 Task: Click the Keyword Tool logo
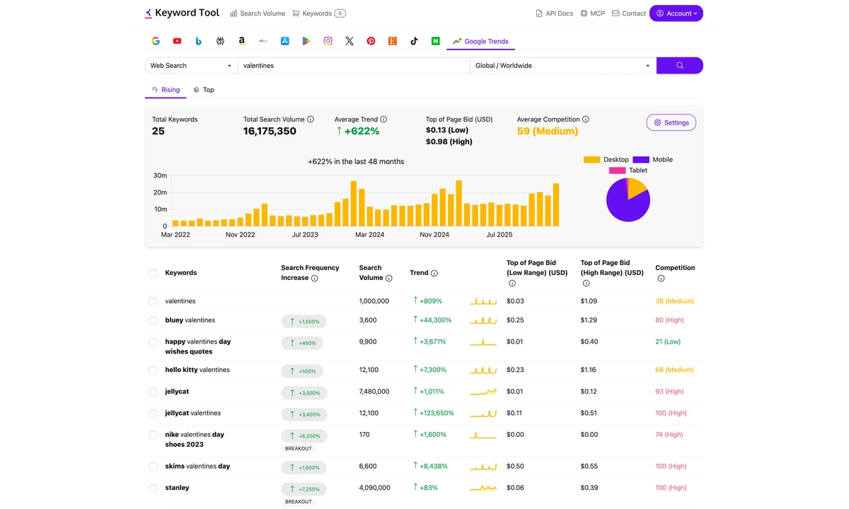click(183, 13)
